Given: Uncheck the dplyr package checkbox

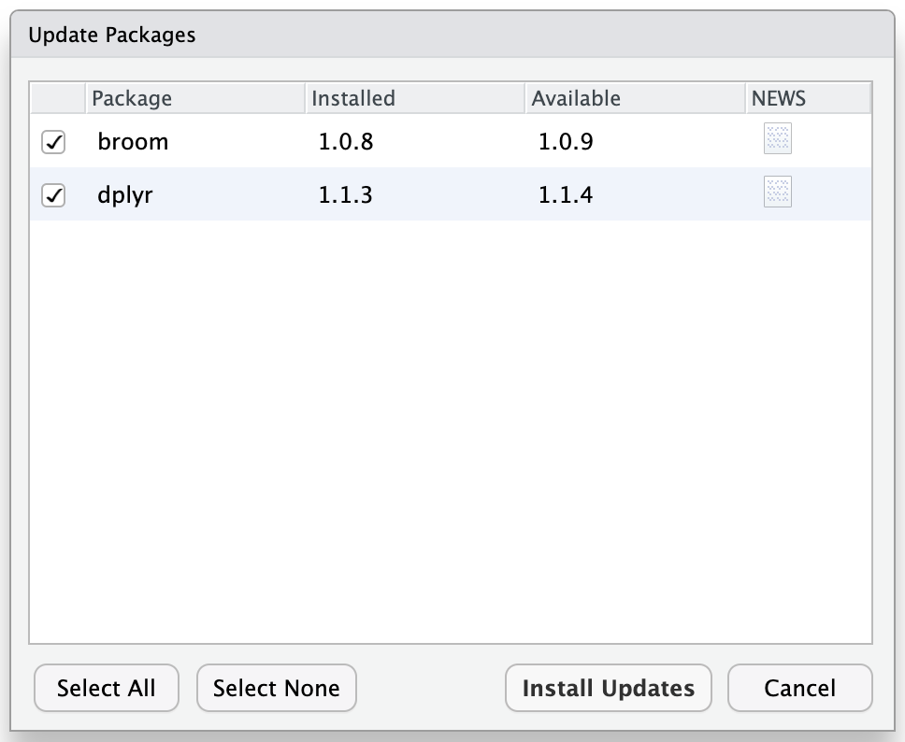Looking at the screenshot, I should tap(53, 195).
